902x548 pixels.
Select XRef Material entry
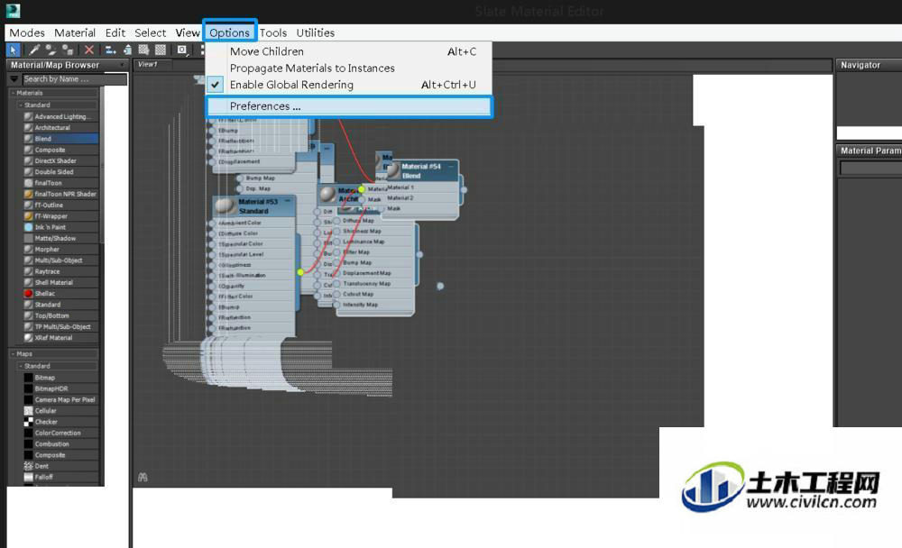point(60,337)
